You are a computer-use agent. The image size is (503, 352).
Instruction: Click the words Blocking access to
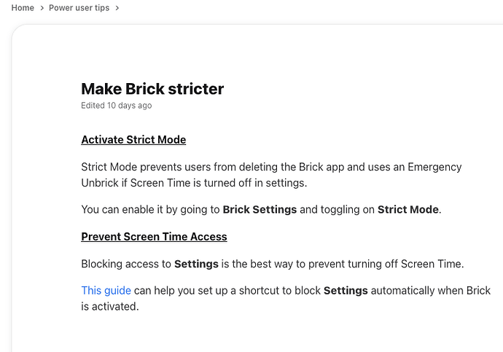tap(126, 264)
